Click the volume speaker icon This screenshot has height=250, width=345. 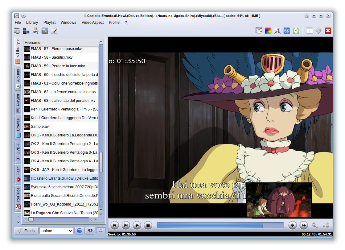click(326, 225)
